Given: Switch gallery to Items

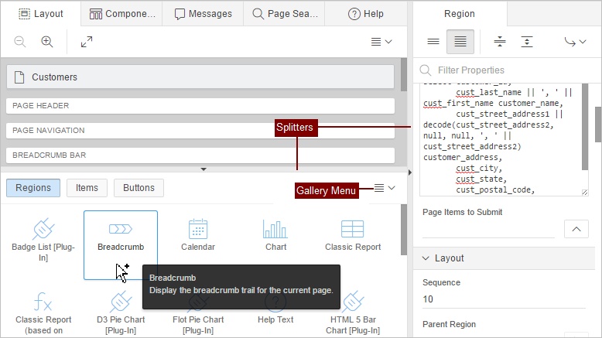Looking at the screenshot, I should 87,187.
